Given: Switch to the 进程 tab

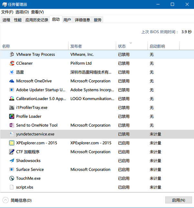Looking at the screenshot, I should 6,20.
